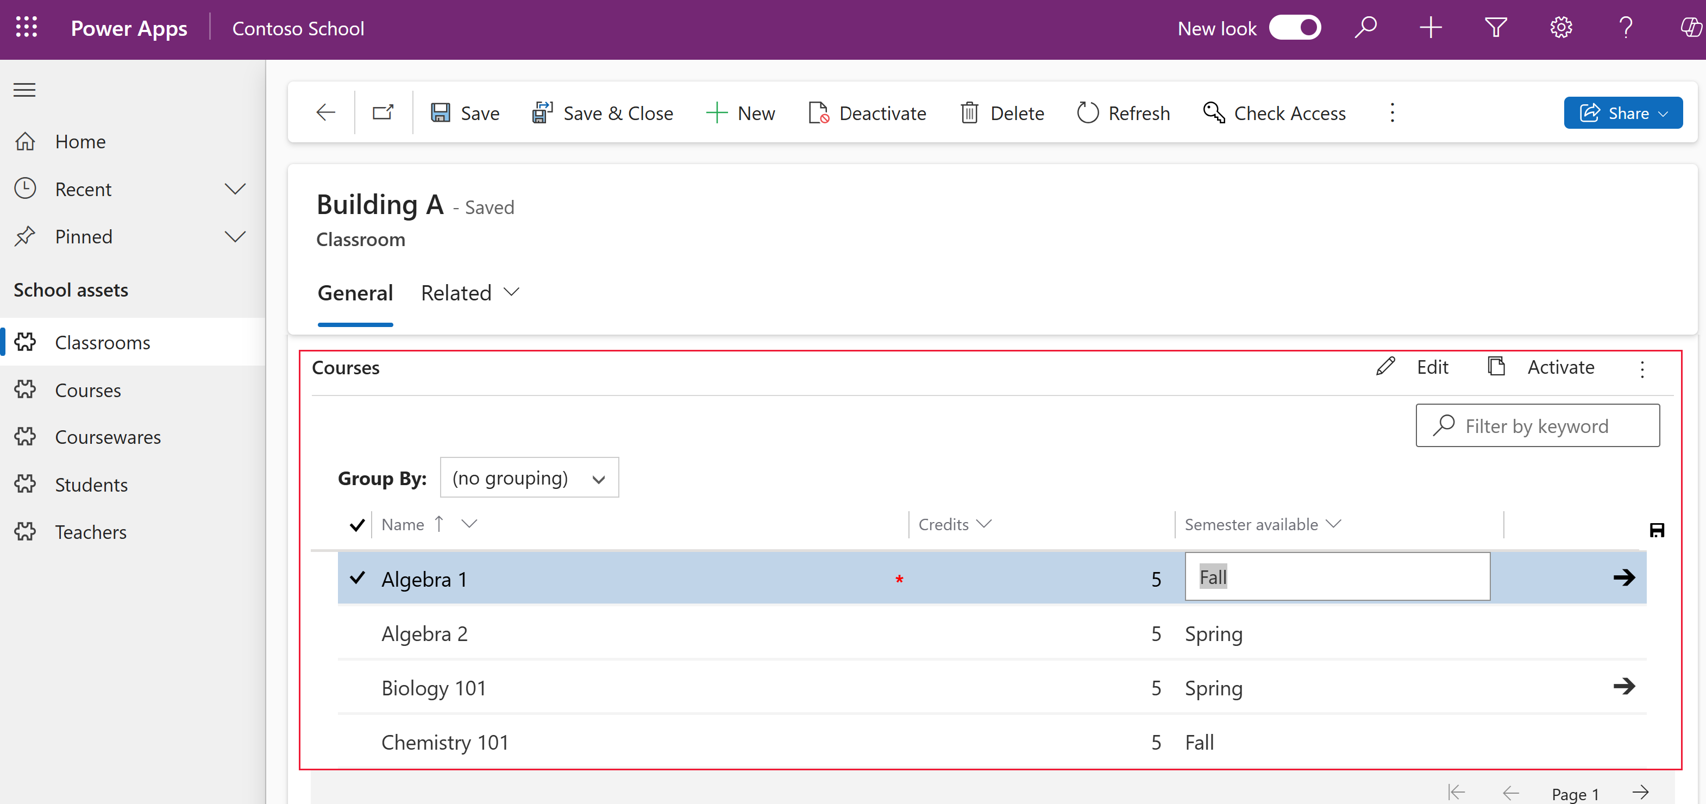Click the Save & Close icon

click(x=542, y=112)
